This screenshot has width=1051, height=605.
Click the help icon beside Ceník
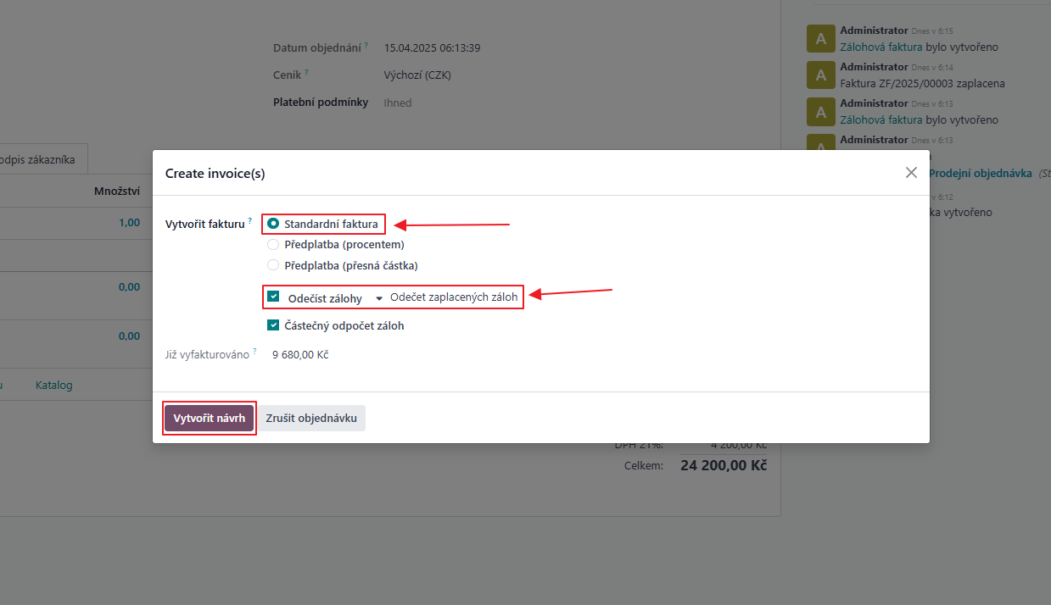click(x=306, y=73)
